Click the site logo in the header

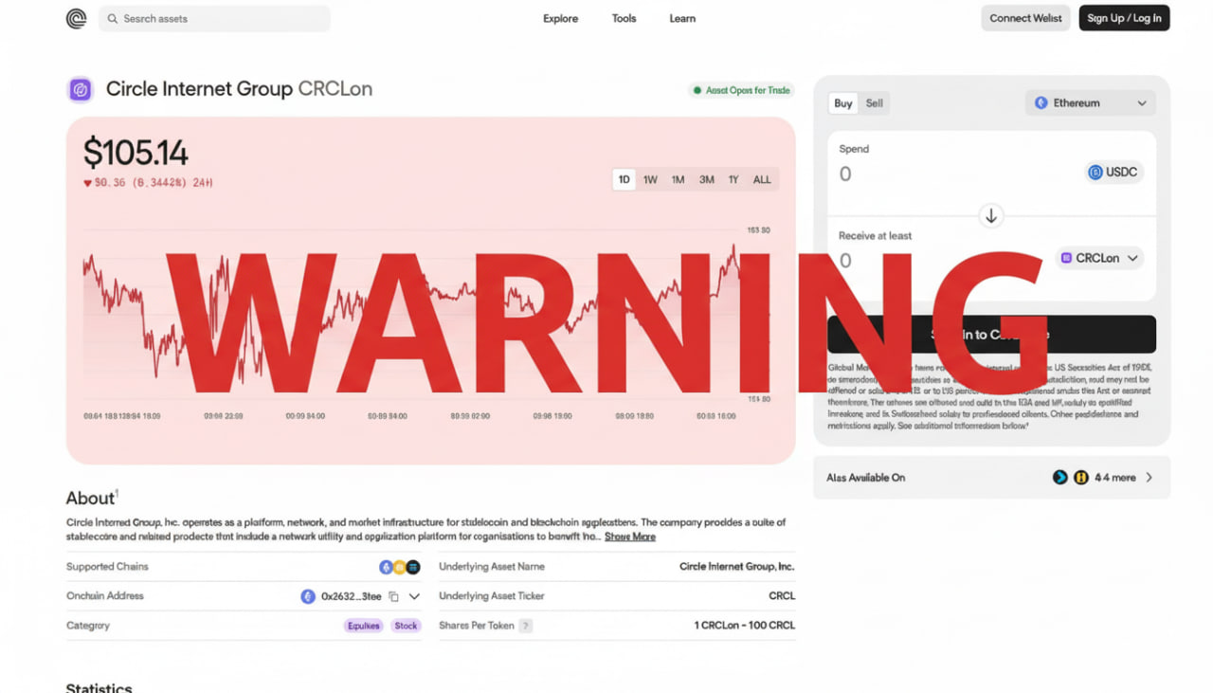pos(77,18)
